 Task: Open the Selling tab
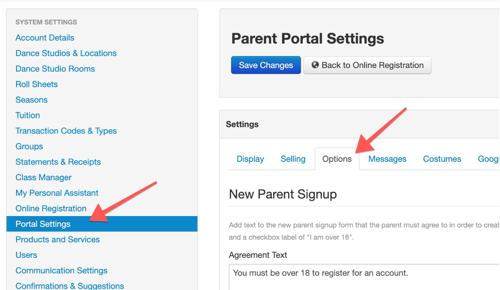pos(293,159)
